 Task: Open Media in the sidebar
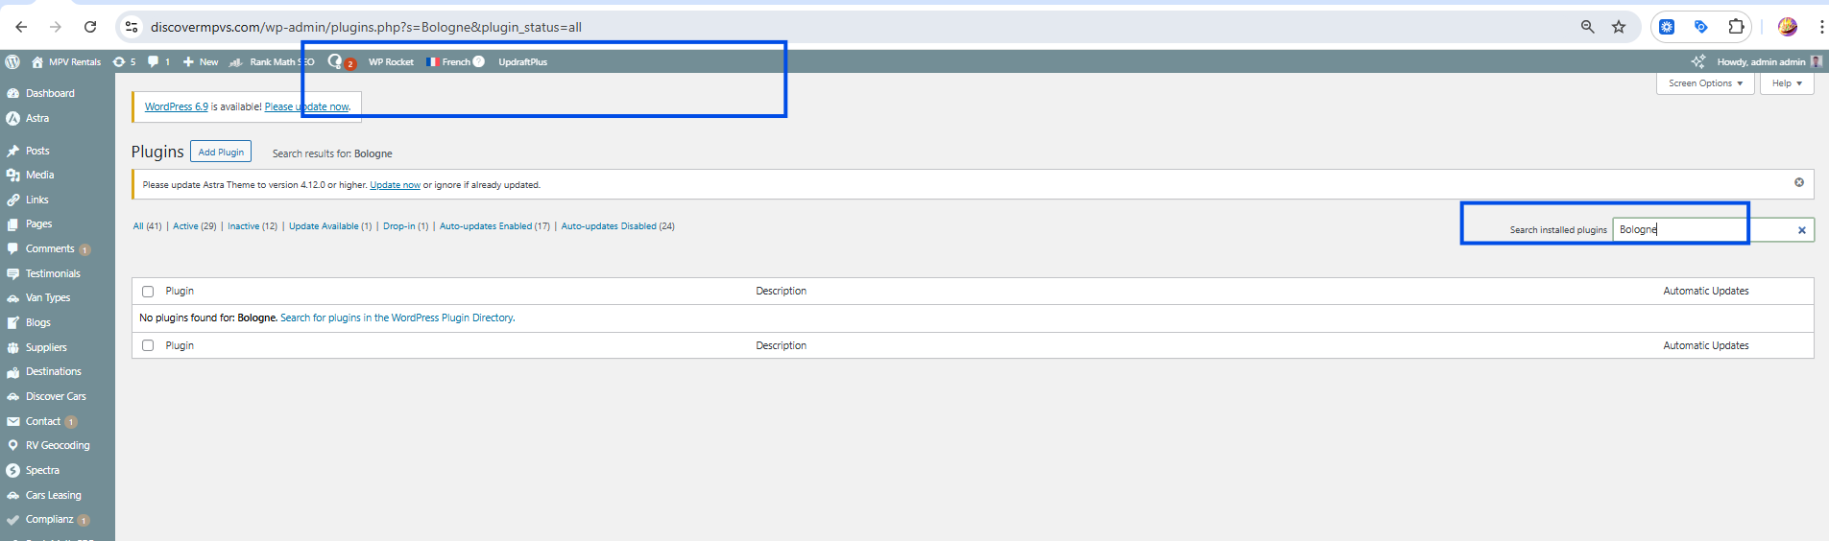pyautogui.click(x=39, y=175)
